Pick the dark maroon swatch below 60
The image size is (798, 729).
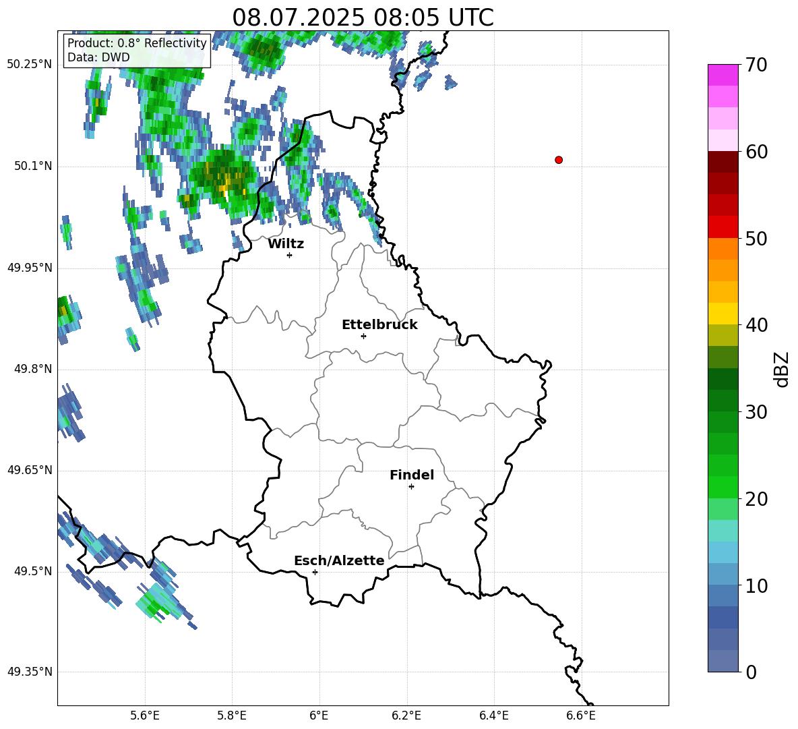pyautogui.click(x=723, y=162)
